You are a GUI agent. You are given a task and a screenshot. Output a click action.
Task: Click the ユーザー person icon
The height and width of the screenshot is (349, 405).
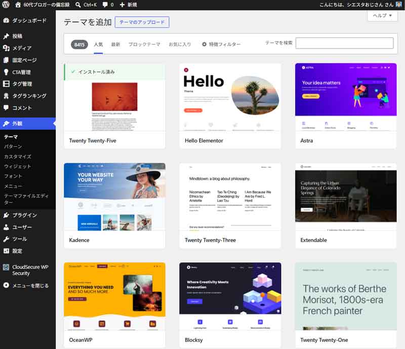tap(6, 227)
